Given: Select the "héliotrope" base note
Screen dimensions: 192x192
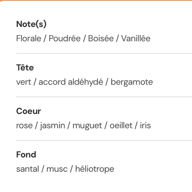Looking at the screenshot, I should (x=94, y=169).
